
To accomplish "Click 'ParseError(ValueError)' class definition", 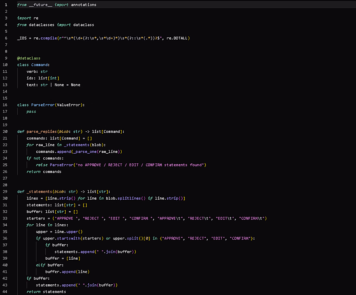I will [x=58, y=105].
